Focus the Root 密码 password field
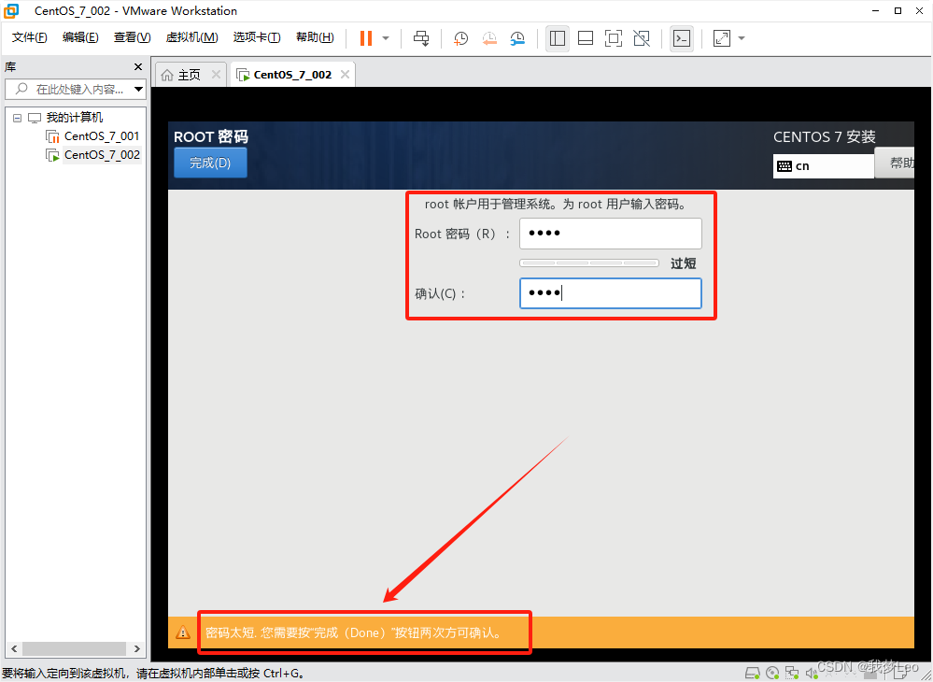 [611, 234]
